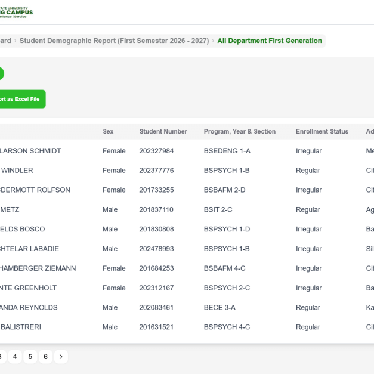Viewport: 374px width, 374px height.
Task: Go to next page using the chevron arrow
Action: coord(61,357)
